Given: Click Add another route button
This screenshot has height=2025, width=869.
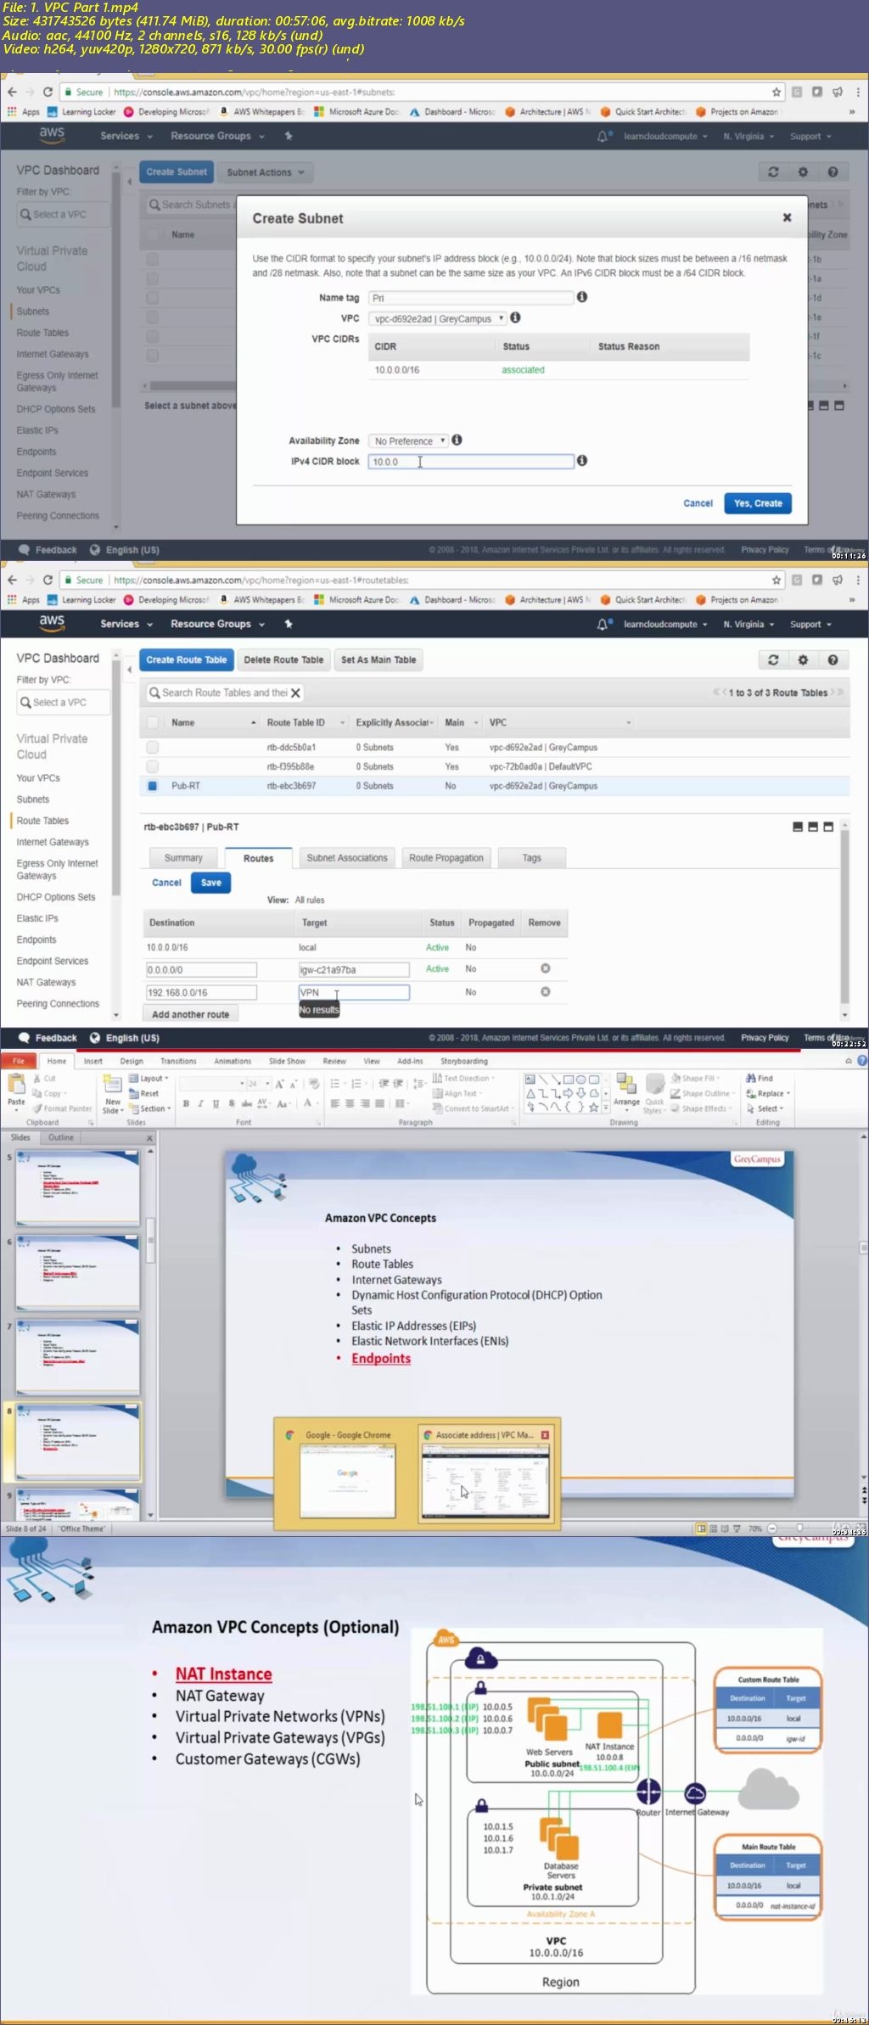Looking at the screenshot, I should tap(191, 1014).
